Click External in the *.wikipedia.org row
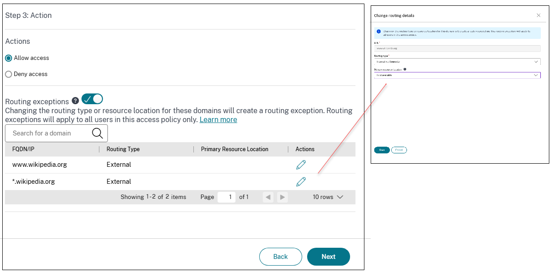The image size is (552, 271). click(x=119, y=182)
